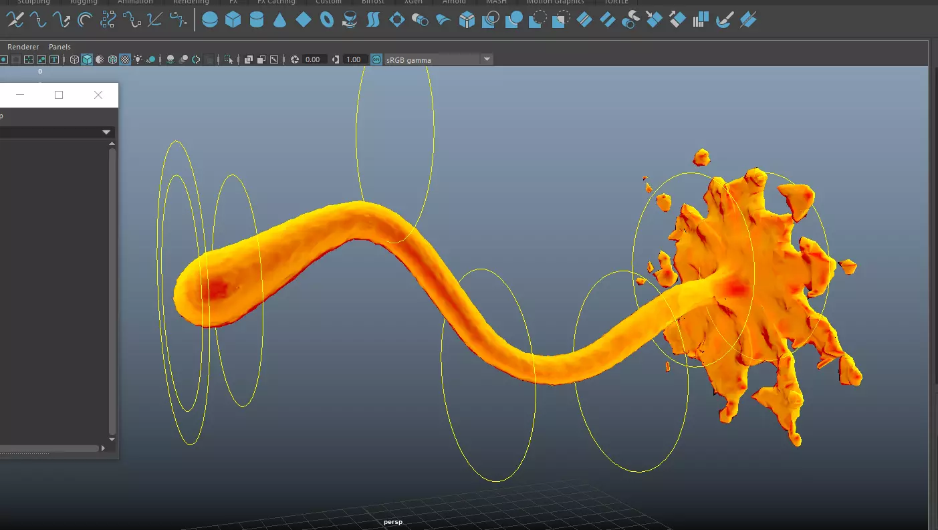The width and height of the screenshot is (938, 530).
Task: Click the gamma reset icon
Action: 336,59
